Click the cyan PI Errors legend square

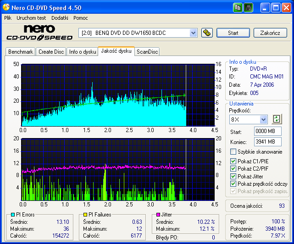(13, 214)
